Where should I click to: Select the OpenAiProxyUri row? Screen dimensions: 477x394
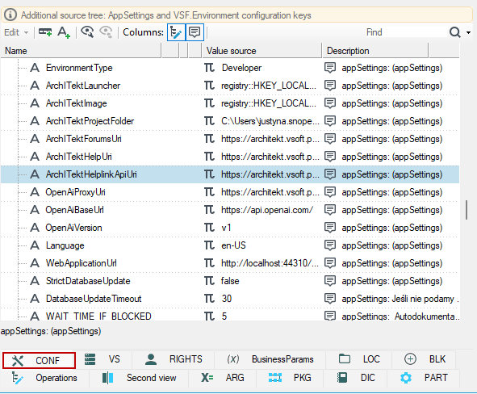[230, 192]
